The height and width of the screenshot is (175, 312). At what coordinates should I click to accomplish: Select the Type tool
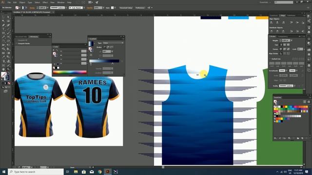(x=3, y=29)
